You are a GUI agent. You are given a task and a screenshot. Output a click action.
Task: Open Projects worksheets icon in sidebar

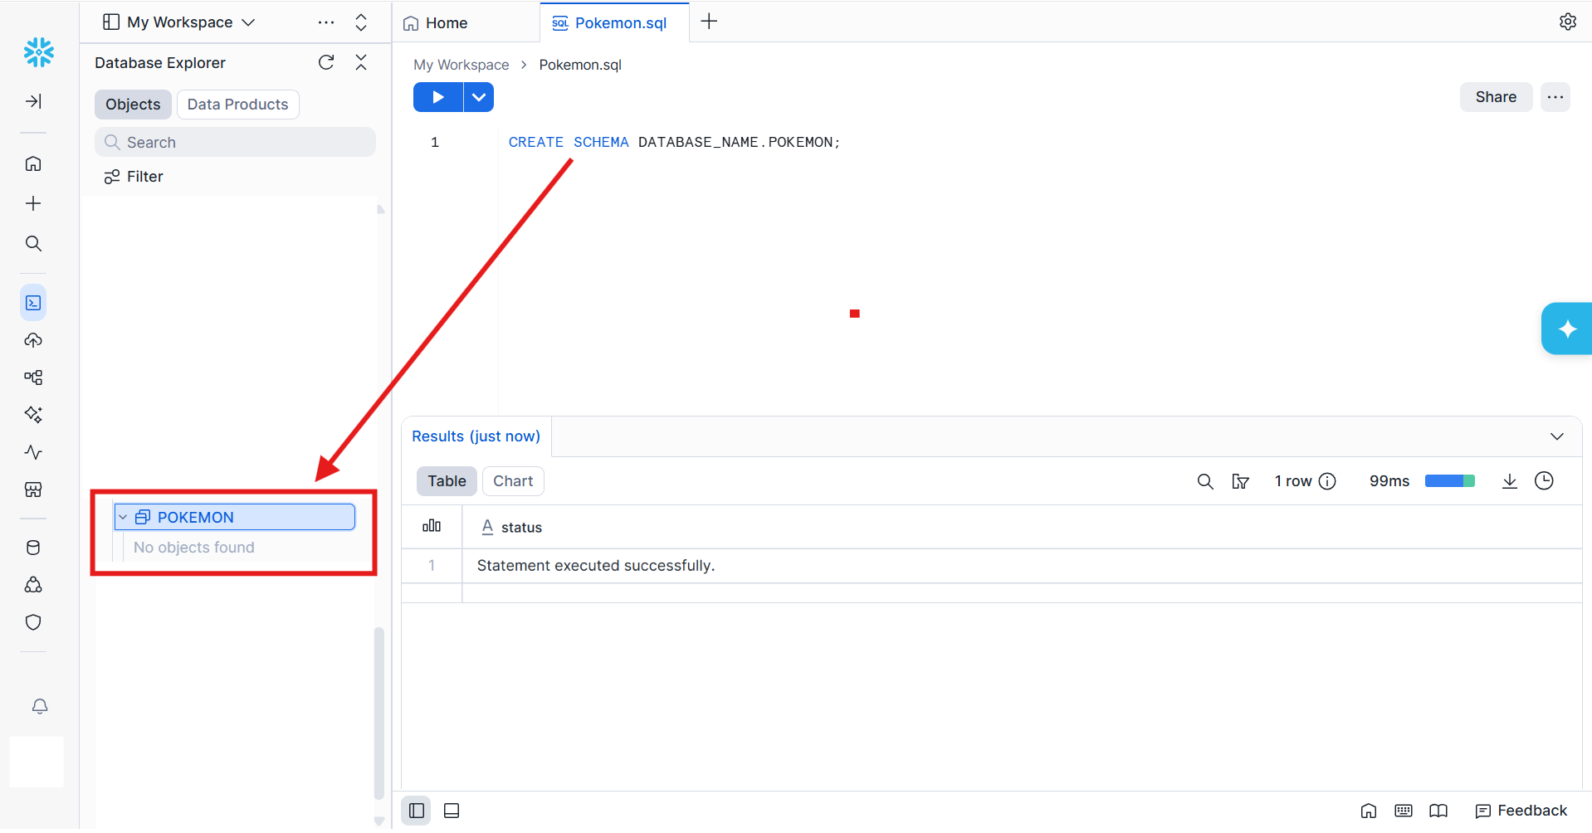33,303
